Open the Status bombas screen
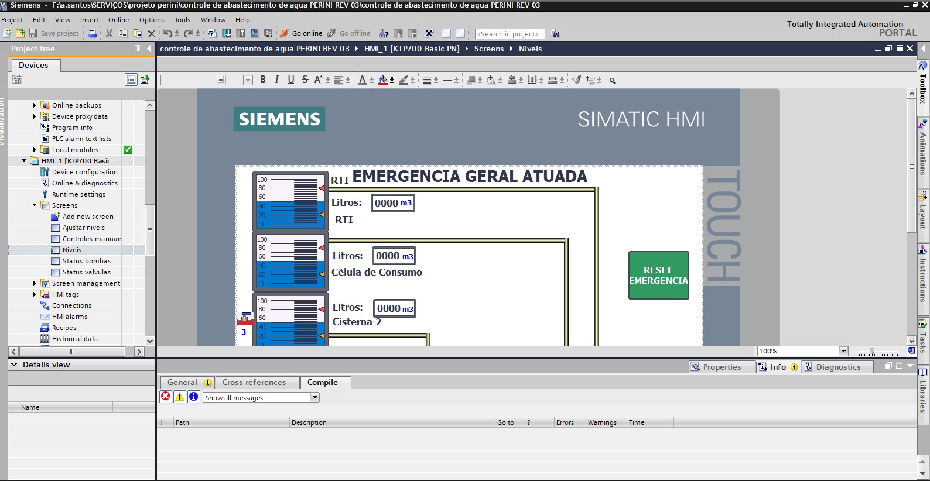930x481 pixels. tap(86, 261)
